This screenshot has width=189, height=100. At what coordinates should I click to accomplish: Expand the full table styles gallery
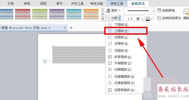[x=103, y=19]
